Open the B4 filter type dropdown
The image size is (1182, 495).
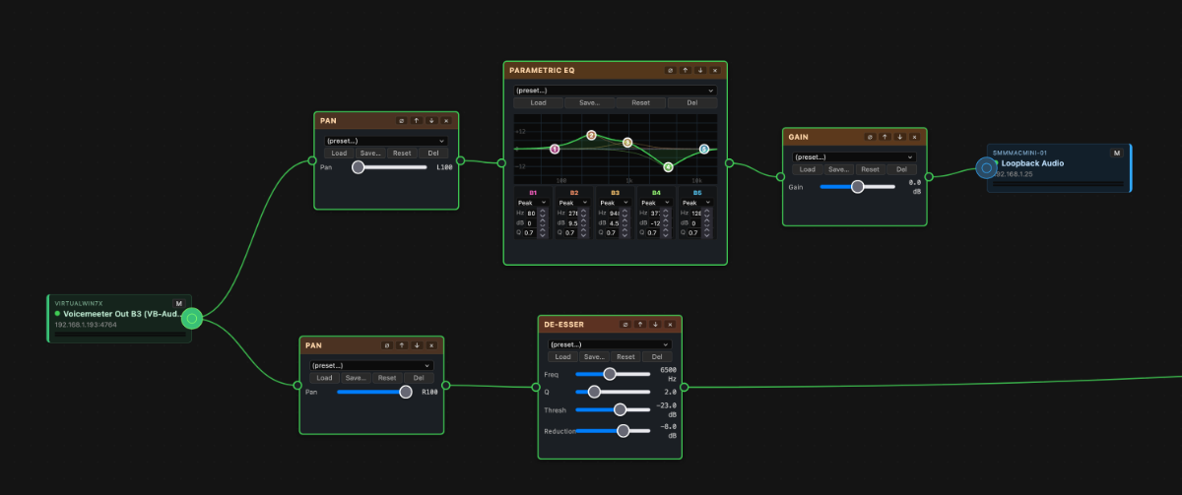(x=656, y=203)
